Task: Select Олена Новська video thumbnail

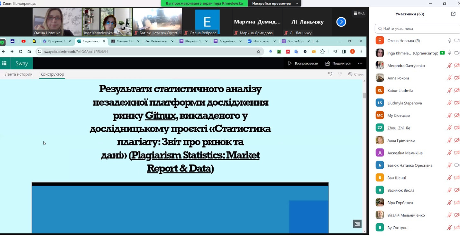Action: pyautogui.click(x=57, y=22)
